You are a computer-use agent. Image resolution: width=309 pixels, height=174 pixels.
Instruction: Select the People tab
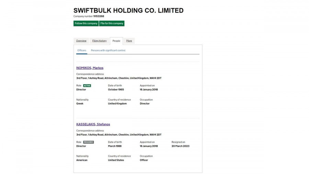point(116,41)
